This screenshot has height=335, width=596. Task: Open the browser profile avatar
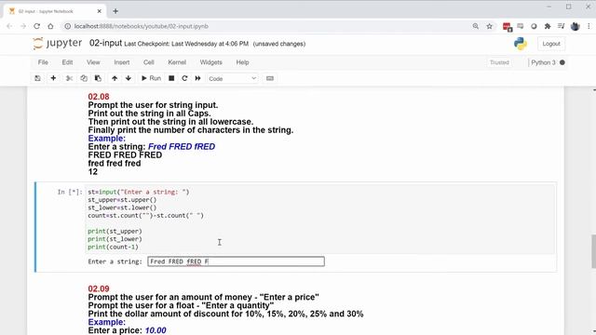click(576, 26)
